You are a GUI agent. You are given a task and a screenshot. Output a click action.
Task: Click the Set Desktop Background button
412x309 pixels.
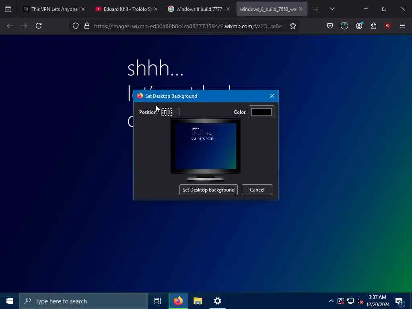pyautogui.click(x=208, y=190)
